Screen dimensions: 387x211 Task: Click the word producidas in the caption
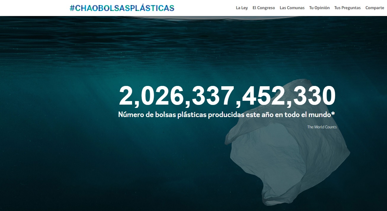click(x=226, y=115)
